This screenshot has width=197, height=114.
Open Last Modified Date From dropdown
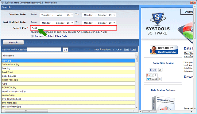pos(72,23)
